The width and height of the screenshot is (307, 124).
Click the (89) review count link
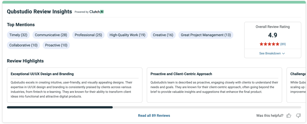283,44
